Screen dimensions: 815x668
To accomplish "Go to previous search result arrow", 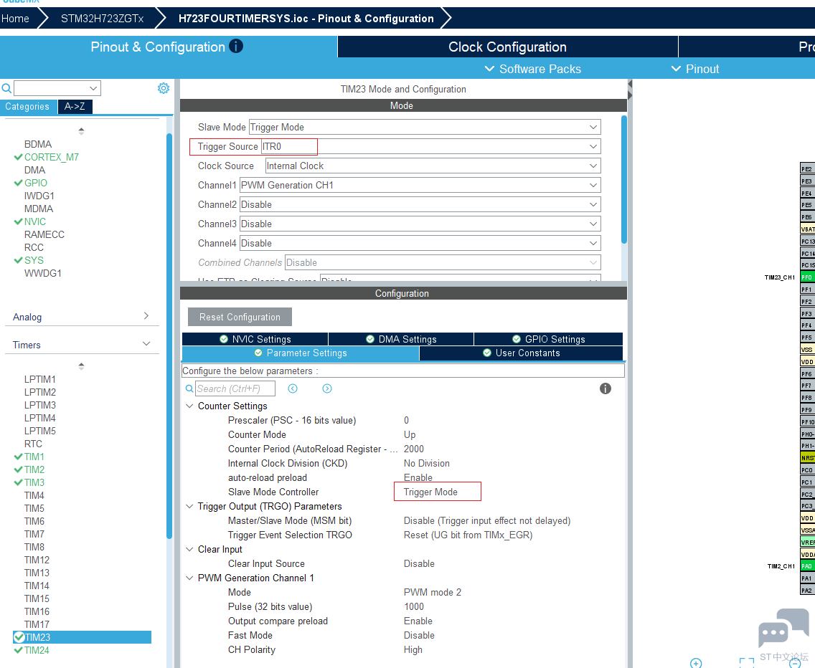I will pos(293,388).
